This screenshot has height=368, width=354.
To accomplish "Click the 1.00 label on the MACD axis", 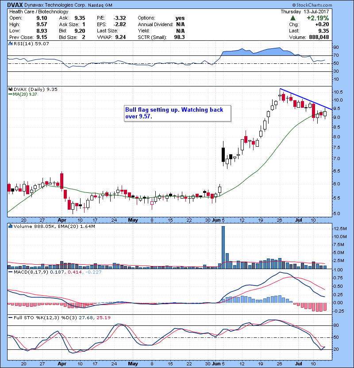I will (x=338, y=270).
